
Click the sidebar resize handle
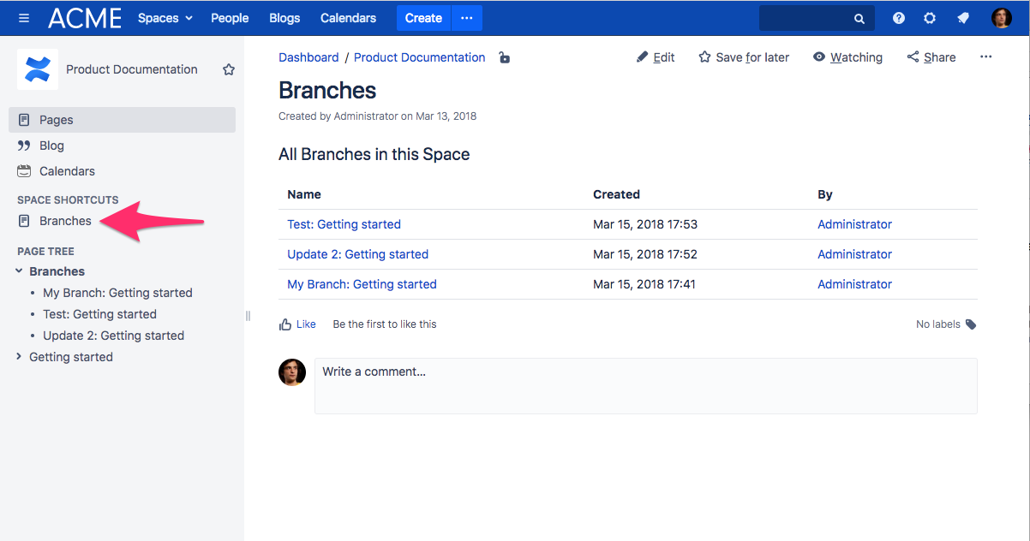[248, 316]
